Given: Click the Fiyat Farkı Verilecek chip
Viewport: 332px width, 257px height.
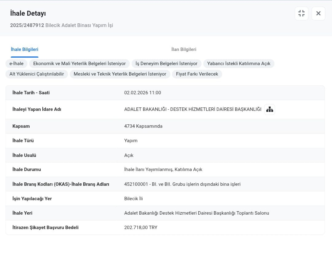Looking at the screenshot, I should pos(197,74).
